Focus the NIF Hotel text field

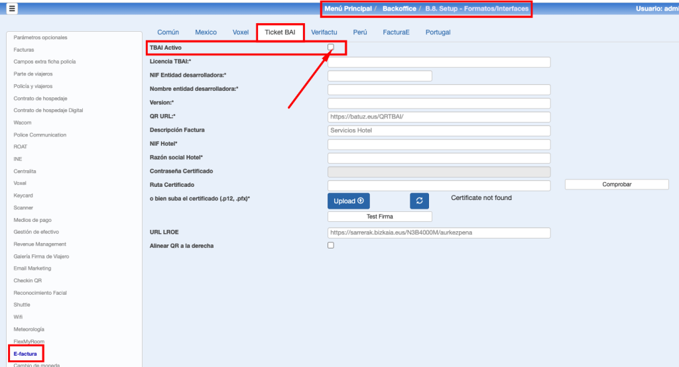click(439, 144)
